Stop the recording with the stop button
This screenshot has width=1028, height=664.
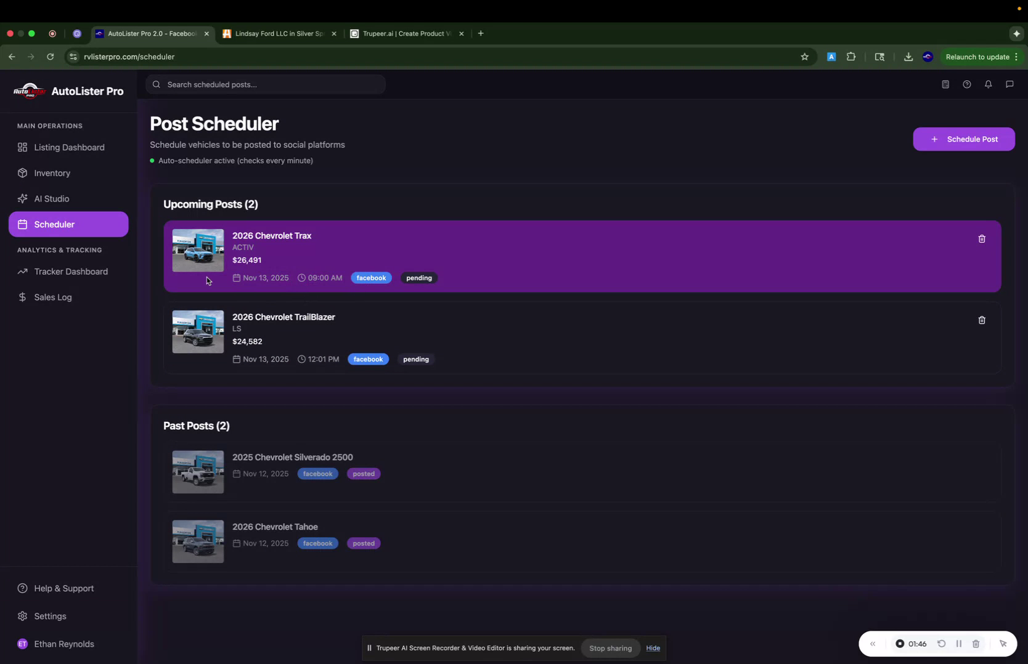point(900,644)
